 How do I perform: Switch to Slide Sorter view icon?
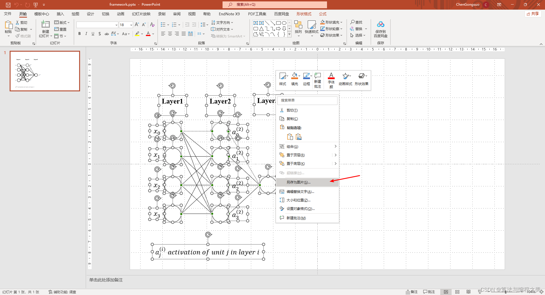pos(457,292)
